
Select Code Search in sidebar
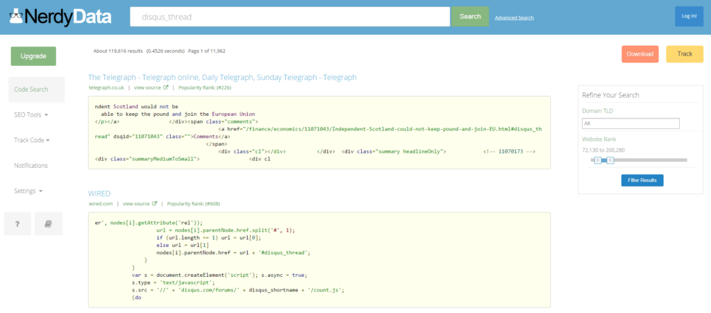coord(36,90)
